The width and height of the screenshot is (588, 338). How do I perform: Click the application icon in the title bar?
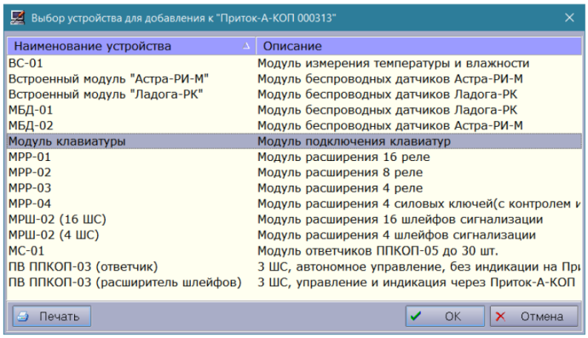pyautogui.click(x=17, y=18)
